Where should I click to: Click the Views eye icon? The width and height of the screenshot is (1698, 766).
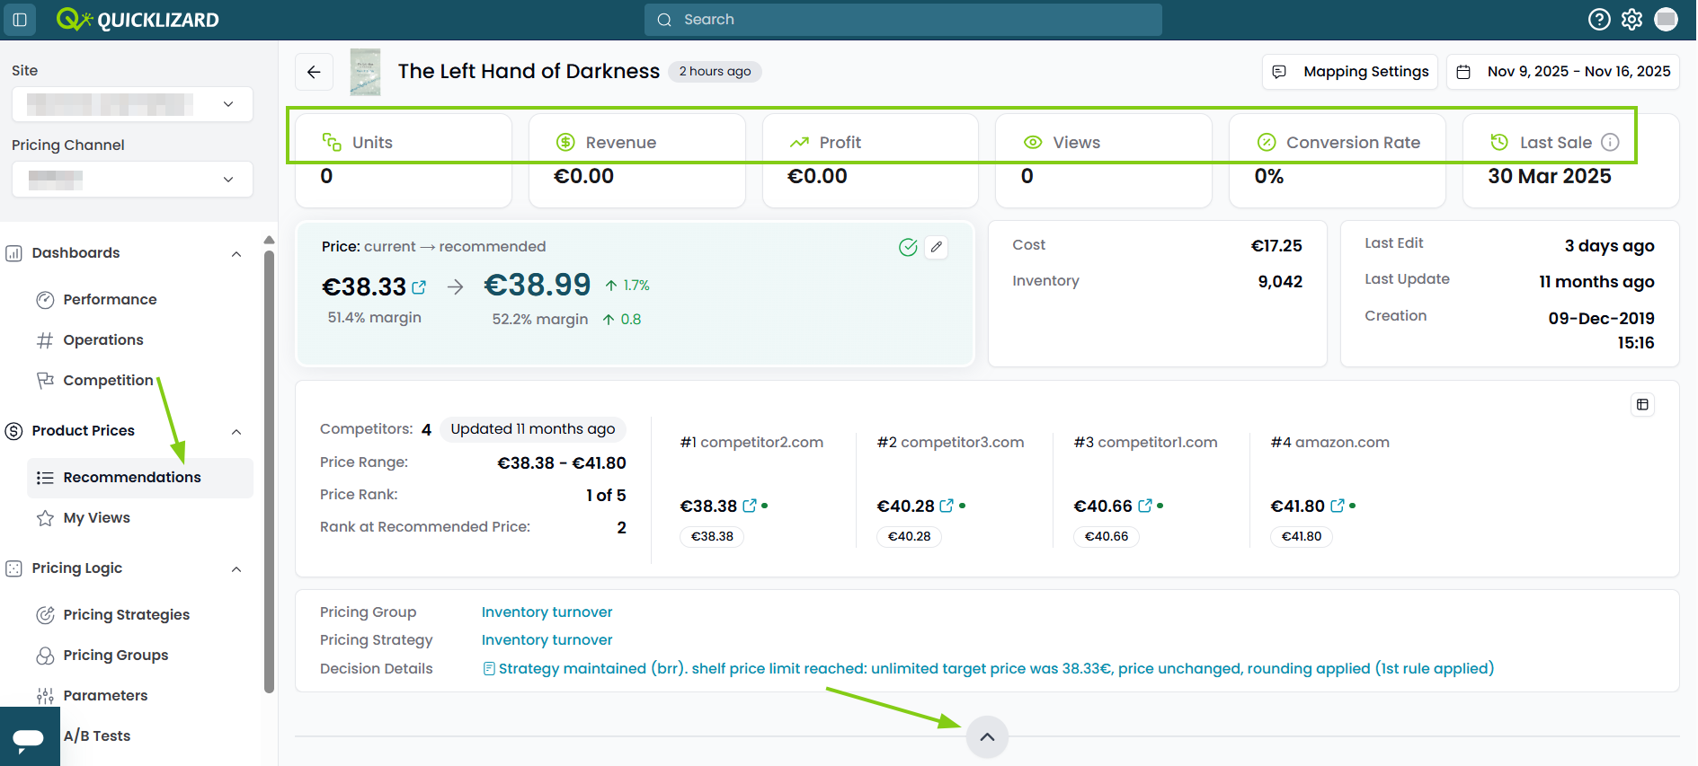tap(1033, 142)
